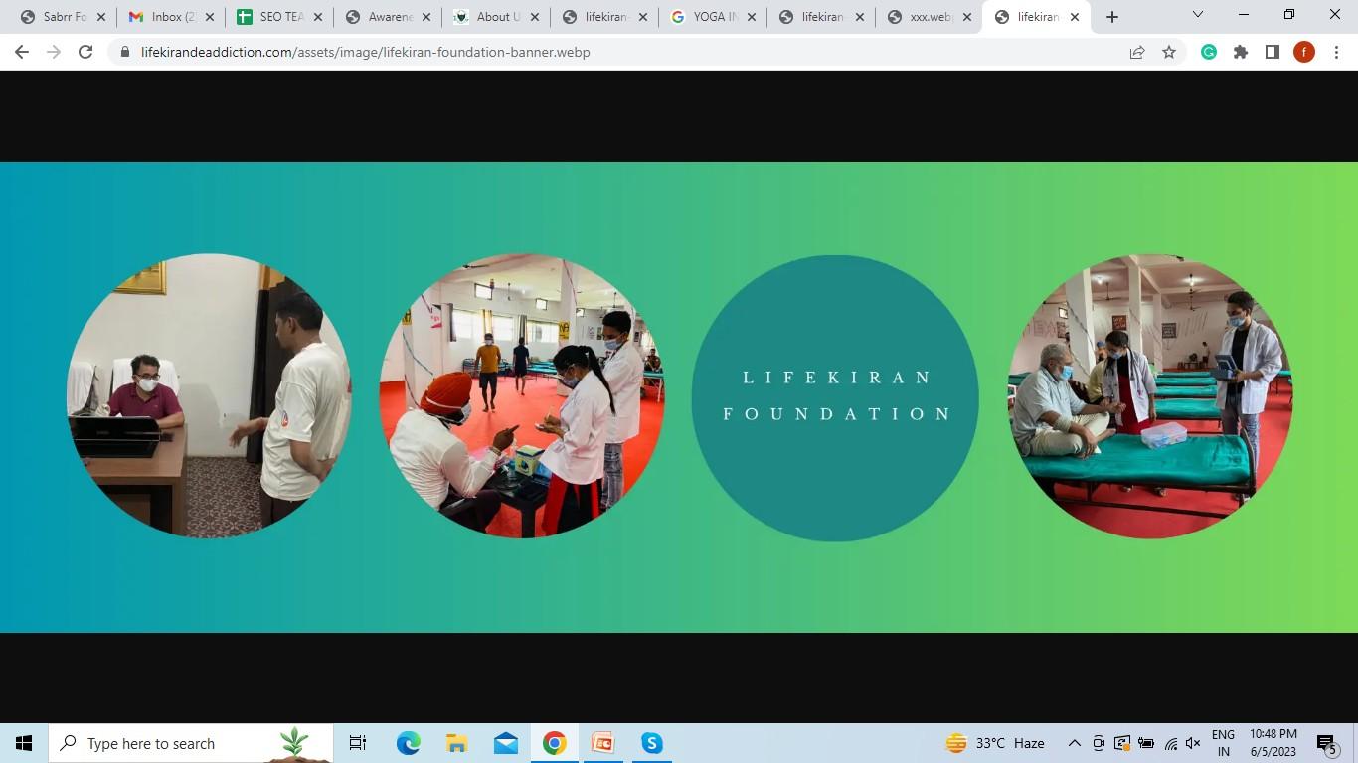Close the About U tab
Viewport: 1358px width, 763px height.
point(534,17)
